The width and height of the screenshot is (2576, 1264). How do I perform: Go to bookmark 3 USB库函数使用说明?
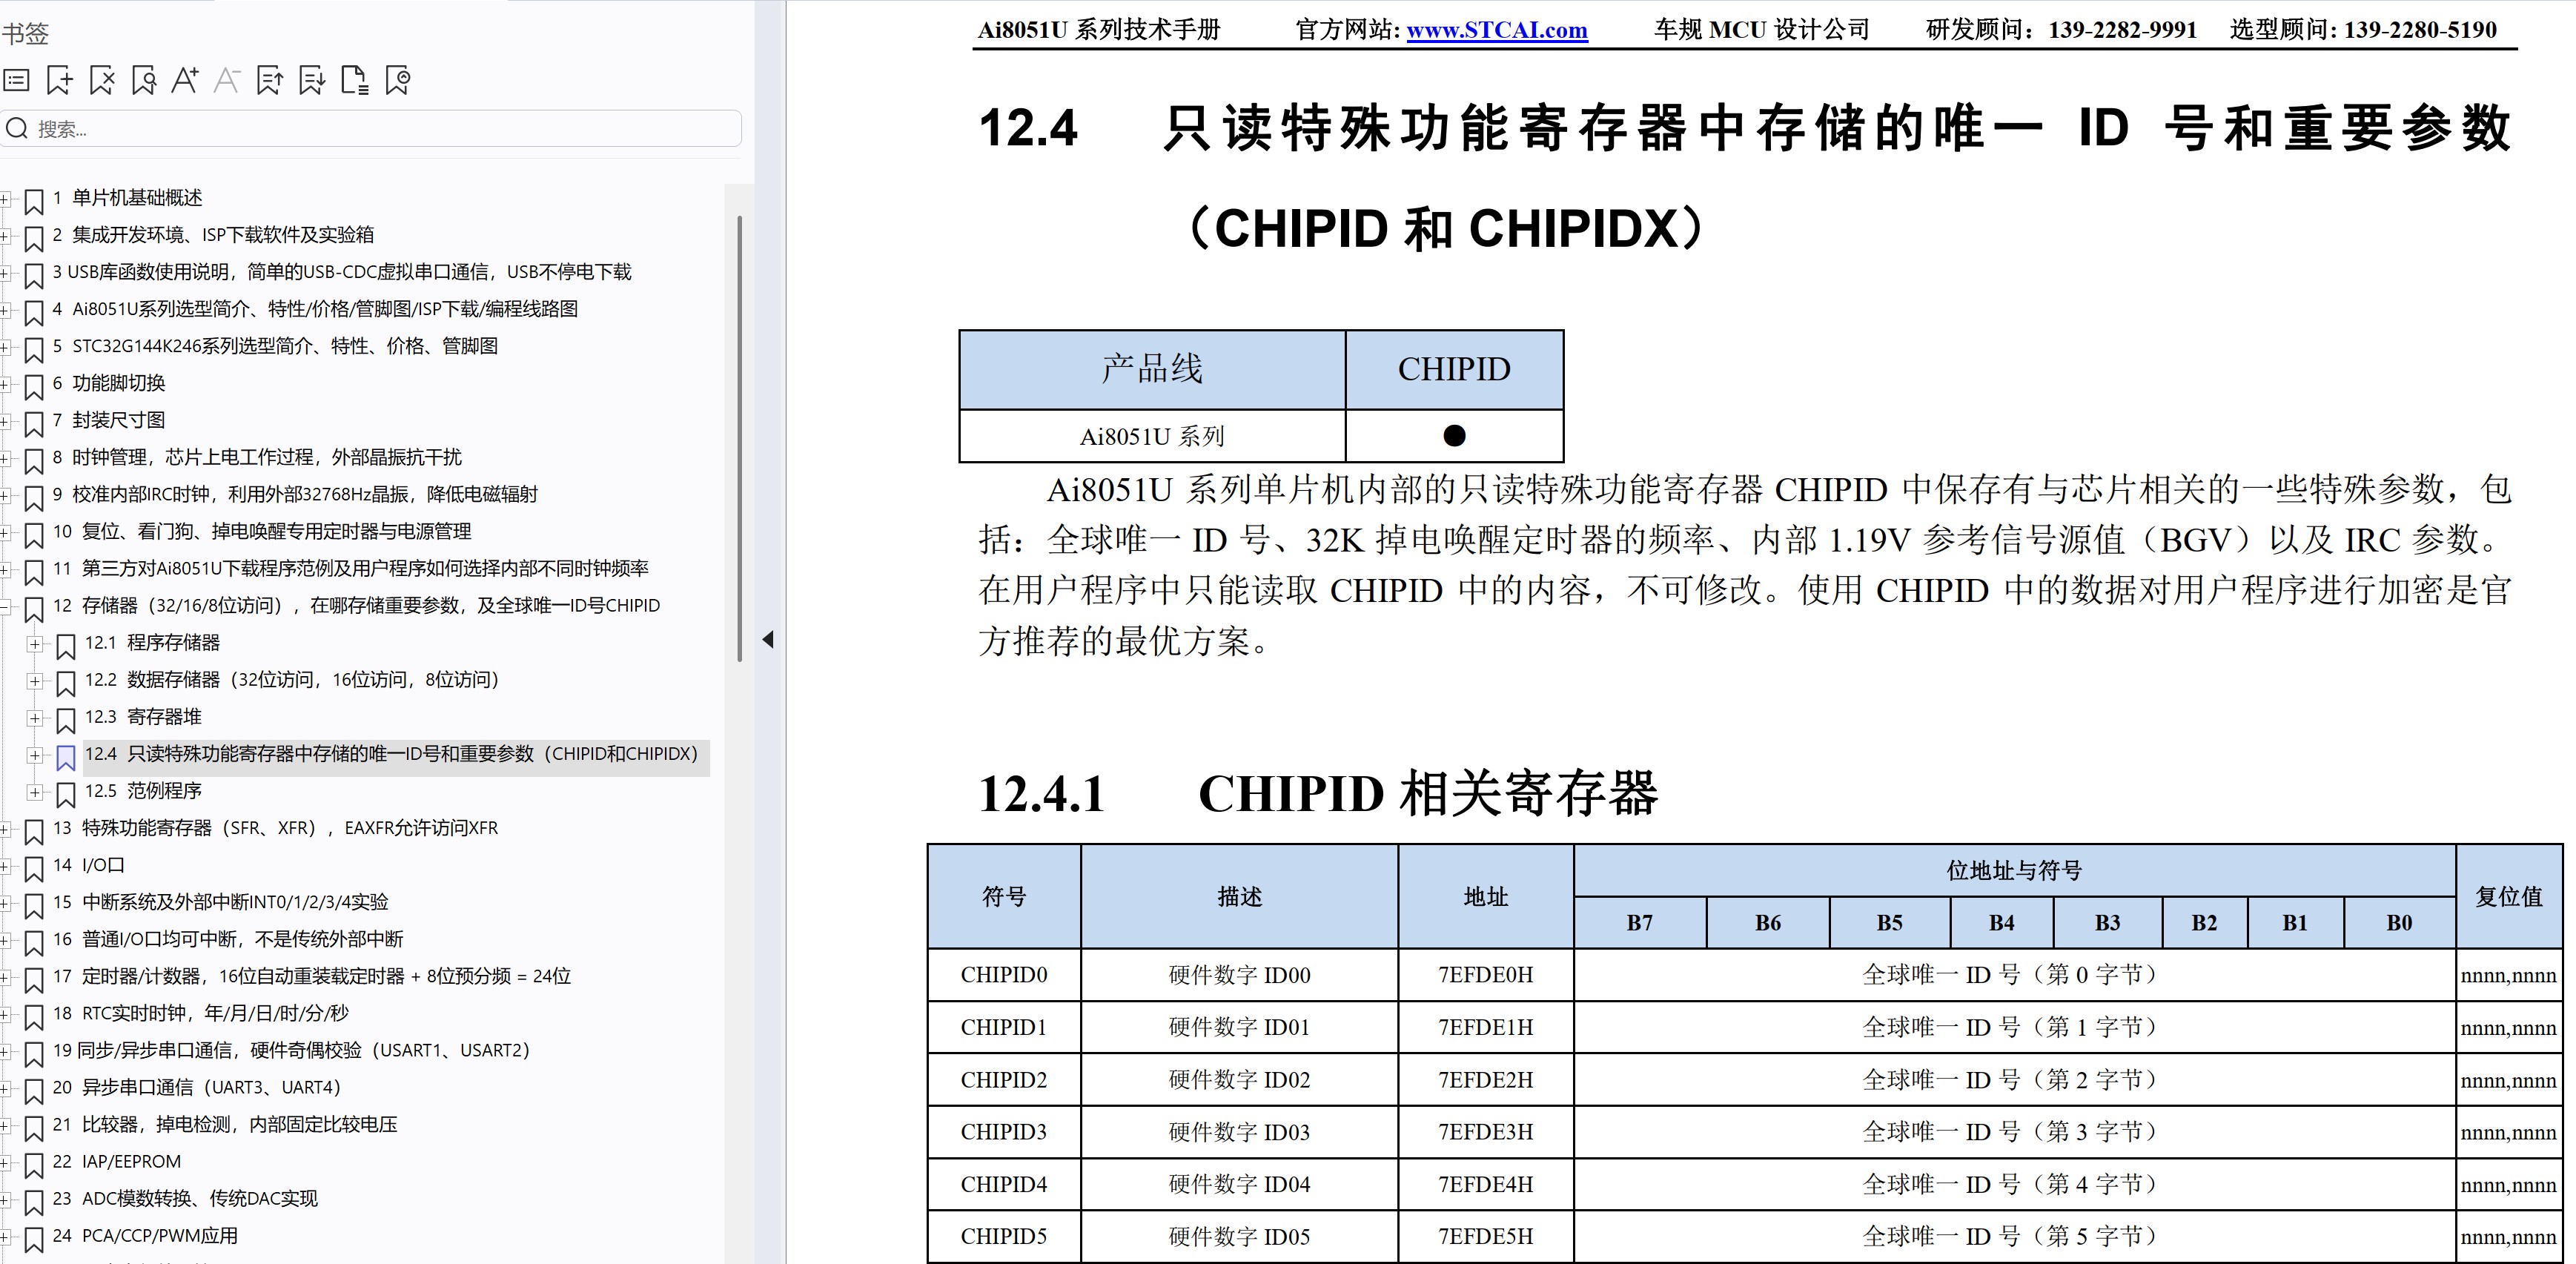pyautogui.click(x=342, y=272)
